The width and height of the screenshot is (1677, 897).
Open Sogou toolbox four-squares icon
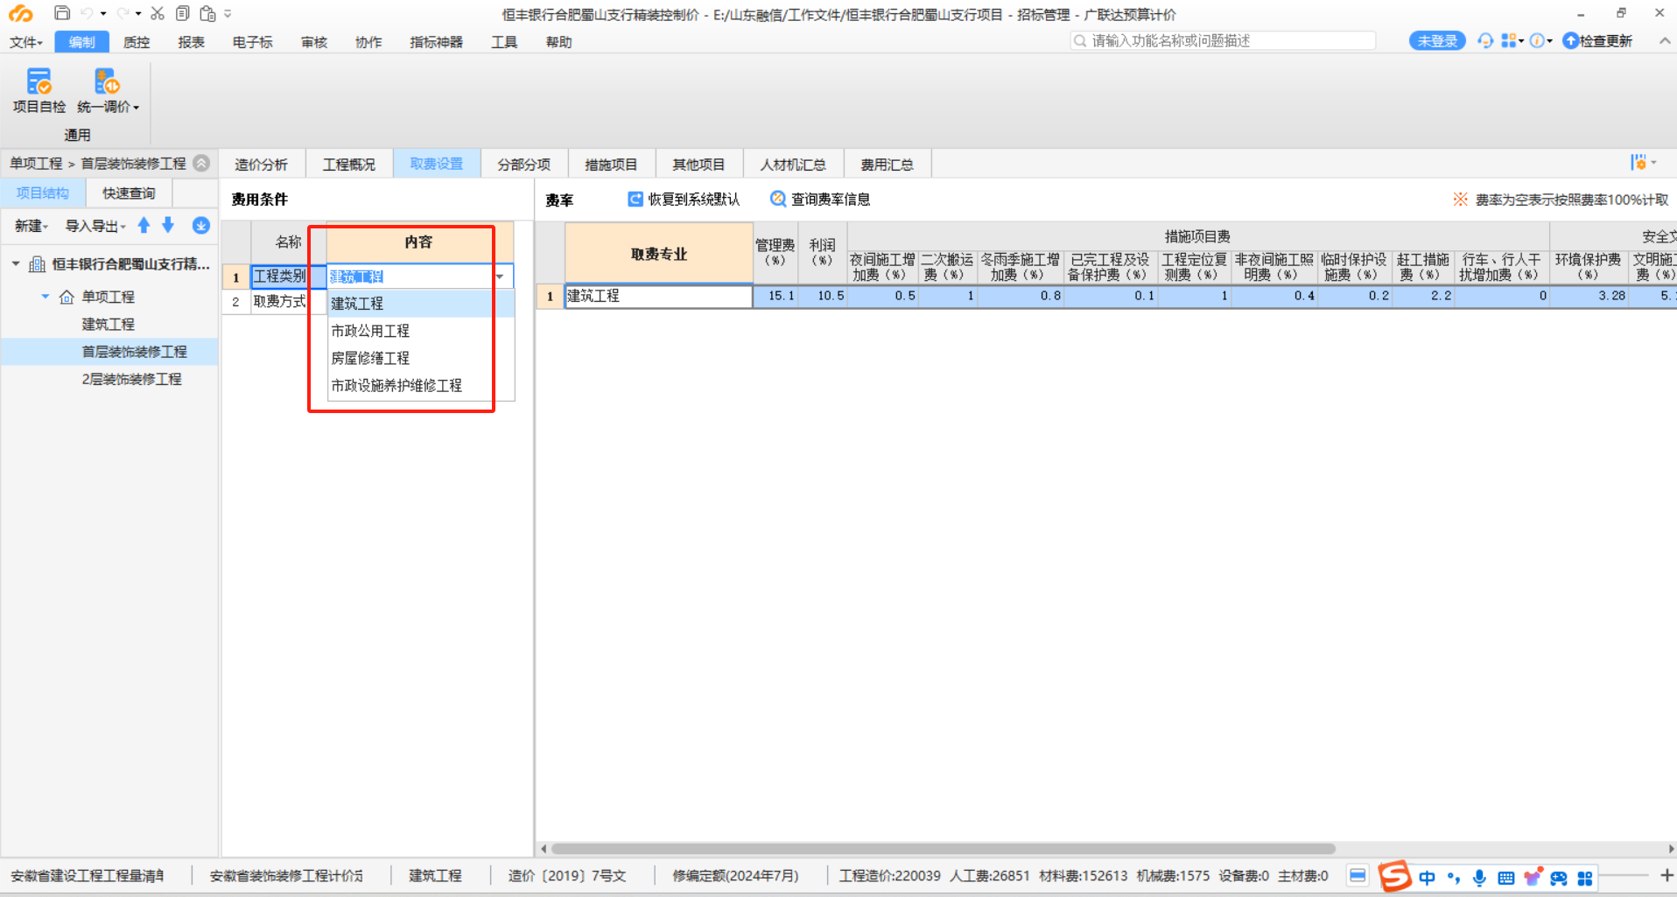1585,878
